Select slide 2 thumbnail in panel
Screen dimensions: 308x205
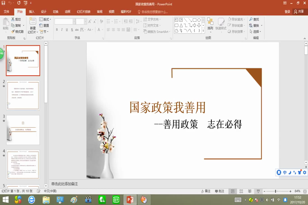coord(23,95)
